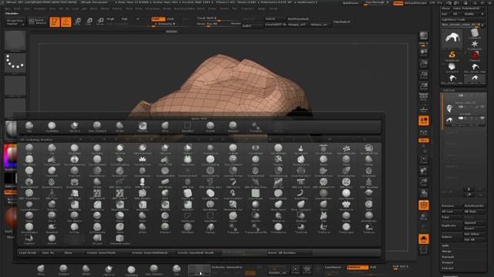The width and height of the screenshot is (494, 277).
Task: Select the ClayBuildup brush in Quick Pick row
Action: coord(52,127)
